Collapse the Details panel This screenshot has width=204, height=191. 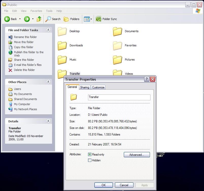pos(48,121)
